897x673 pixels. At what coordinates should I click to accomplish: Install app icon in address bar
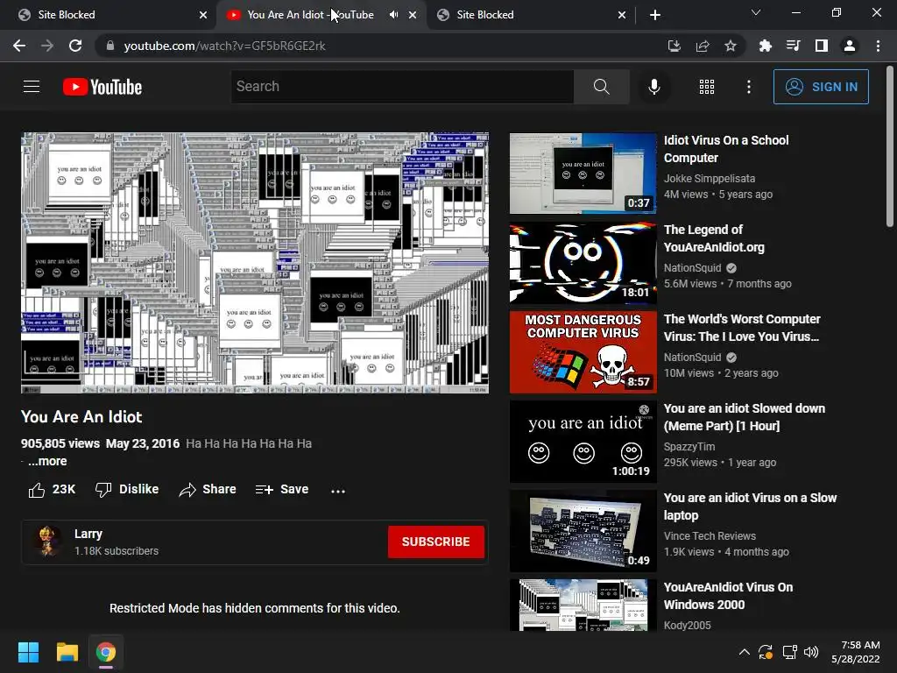coord(674,46)
